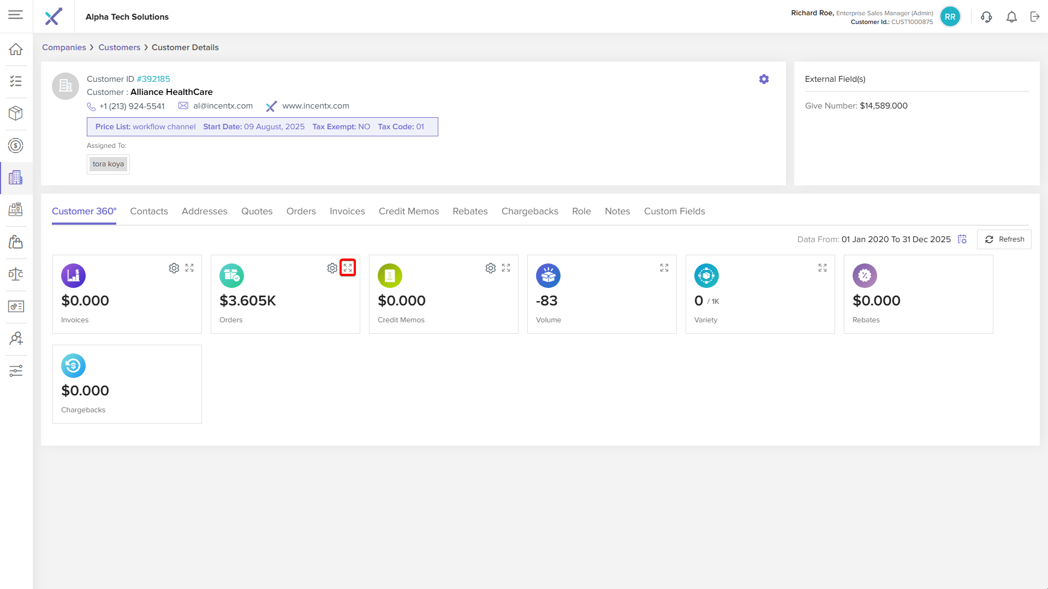Open Invoices card settings gear
The image size is (1048, 589).
tap(174, 268)
